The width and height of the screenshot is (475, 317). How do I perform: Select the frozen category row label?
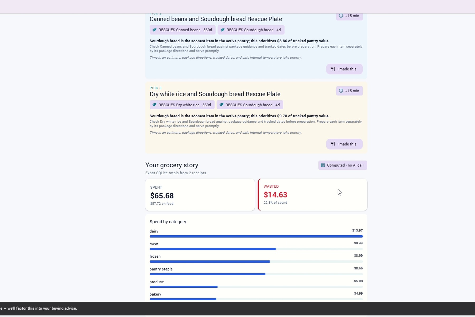[155, 257]
